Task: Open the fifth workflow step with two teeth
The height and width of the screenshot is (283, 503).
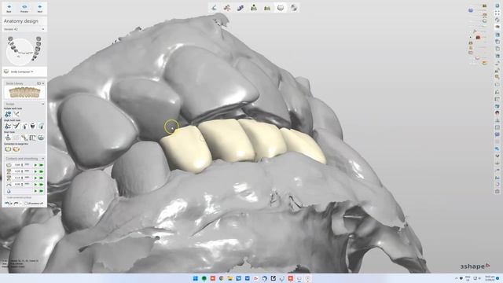Action: [x=267, y=8]
